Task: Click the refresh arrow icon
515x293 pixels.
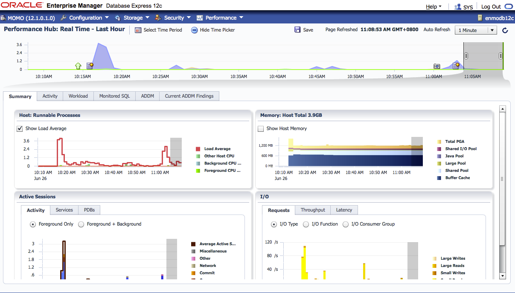Action: [505, 30]
